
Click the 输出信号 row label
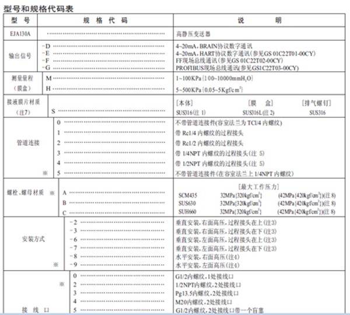click(x=20, y=56)
